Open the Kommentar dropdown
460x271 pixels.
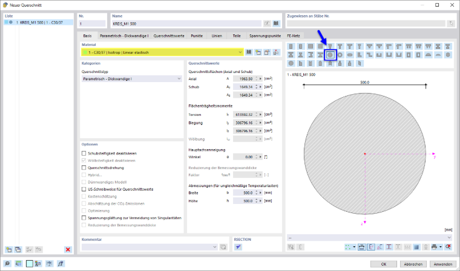[149, 247]
